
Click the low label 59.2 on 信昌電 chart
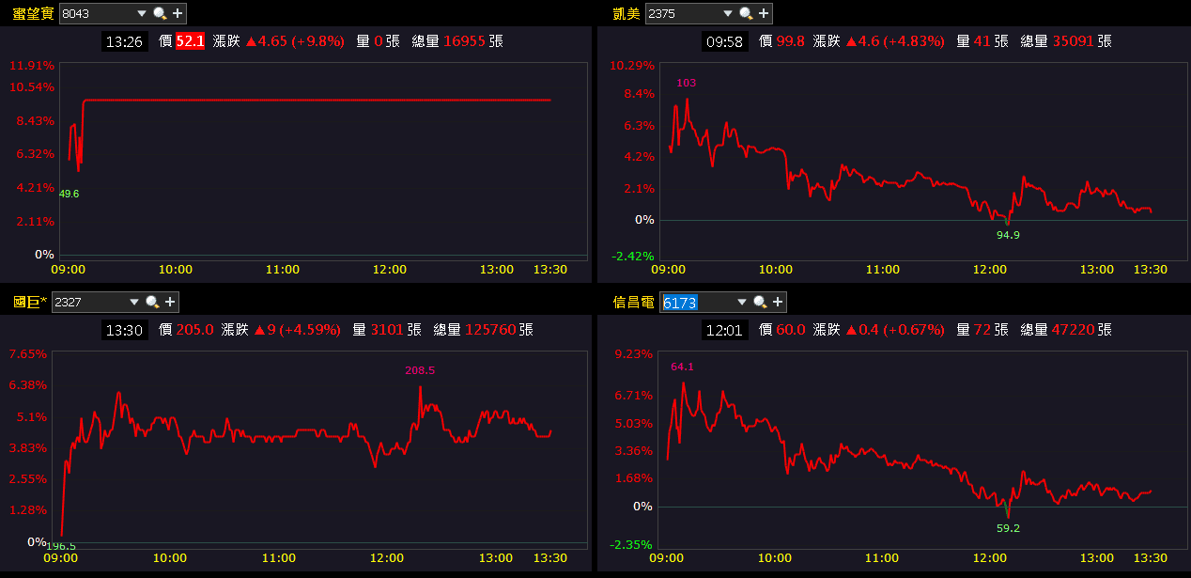pos(1008,528)
